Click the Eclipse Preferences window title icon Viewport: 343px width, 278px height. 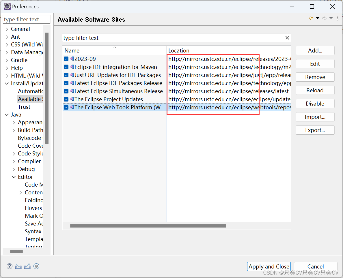7,6
